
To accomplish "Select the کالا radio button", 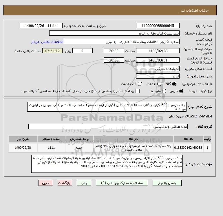I will coord(174,84).
